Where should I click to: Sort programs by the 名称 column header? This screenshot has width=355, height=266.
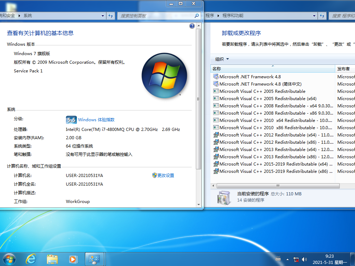point(272,69)
